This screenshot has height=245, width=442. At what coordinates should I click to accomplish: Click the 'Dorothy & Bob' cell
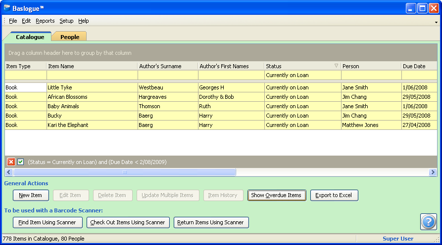[232, 97]
